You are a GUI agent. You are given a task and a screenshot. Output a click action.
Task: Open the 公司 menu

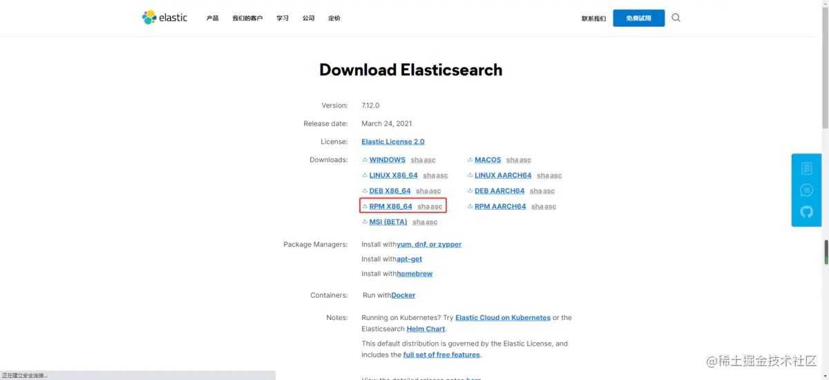pos(308,18)
